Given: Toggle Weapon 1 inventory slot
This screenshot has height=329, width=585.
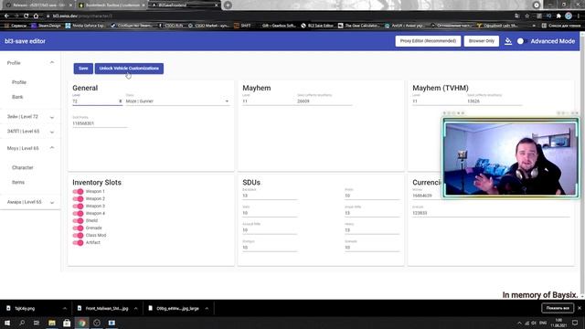Looking at the screenshot, I should (78, 191).
